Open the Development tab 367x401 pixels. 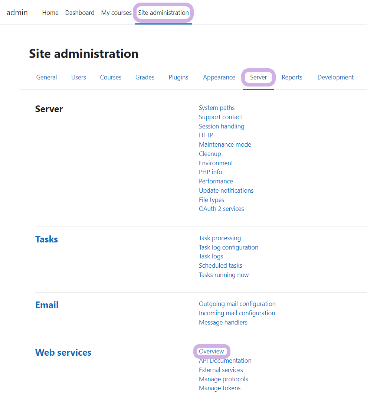tap(335, 77)
